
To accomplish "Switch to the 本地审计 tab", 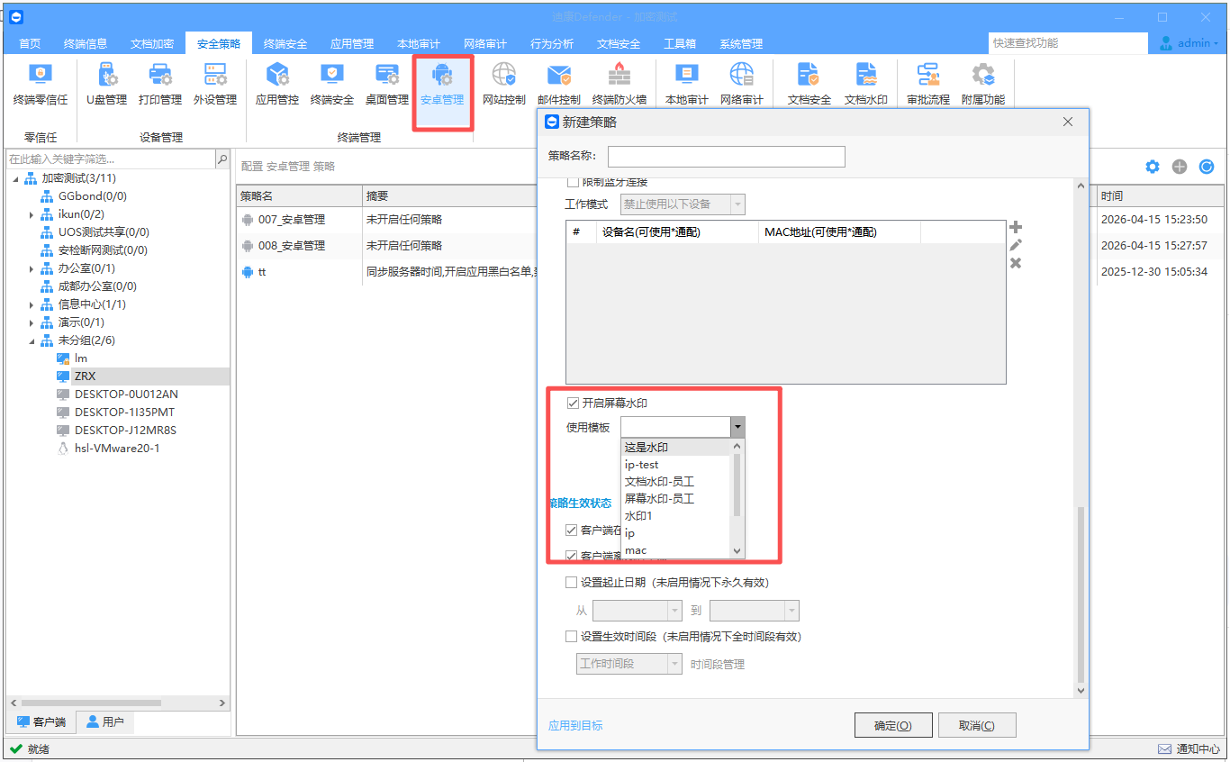I will click(x=419, y=43).
